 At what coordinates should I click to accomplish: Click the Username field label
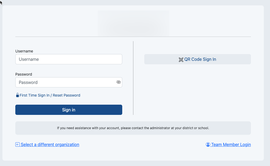click(24, 51)
